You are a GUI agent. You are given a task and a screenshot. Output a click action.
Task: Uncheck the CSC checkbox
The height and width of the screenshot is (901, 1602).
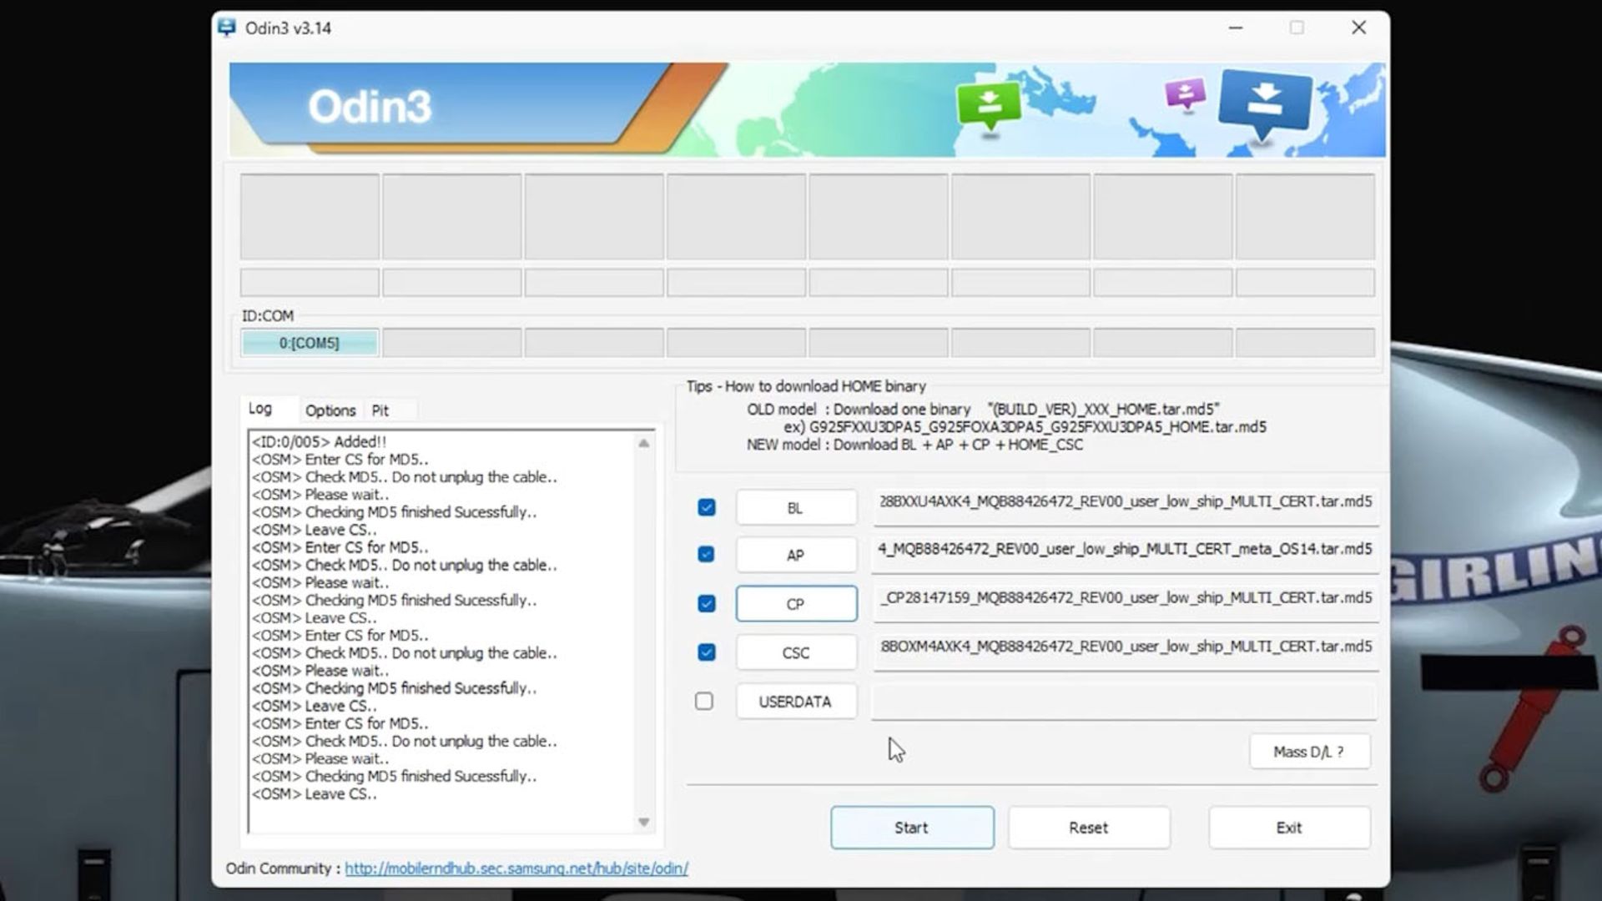tap(706, 652)
